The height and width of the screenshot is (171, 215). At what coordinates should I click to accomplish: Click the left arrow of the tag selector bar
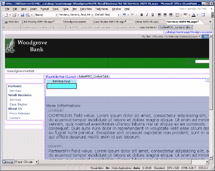point(4,27)
